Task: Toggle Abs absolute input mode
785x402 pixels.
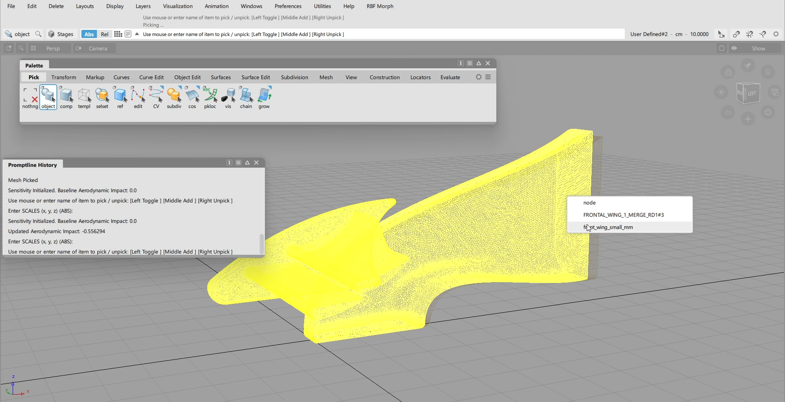Action: (x=89, y=34)
